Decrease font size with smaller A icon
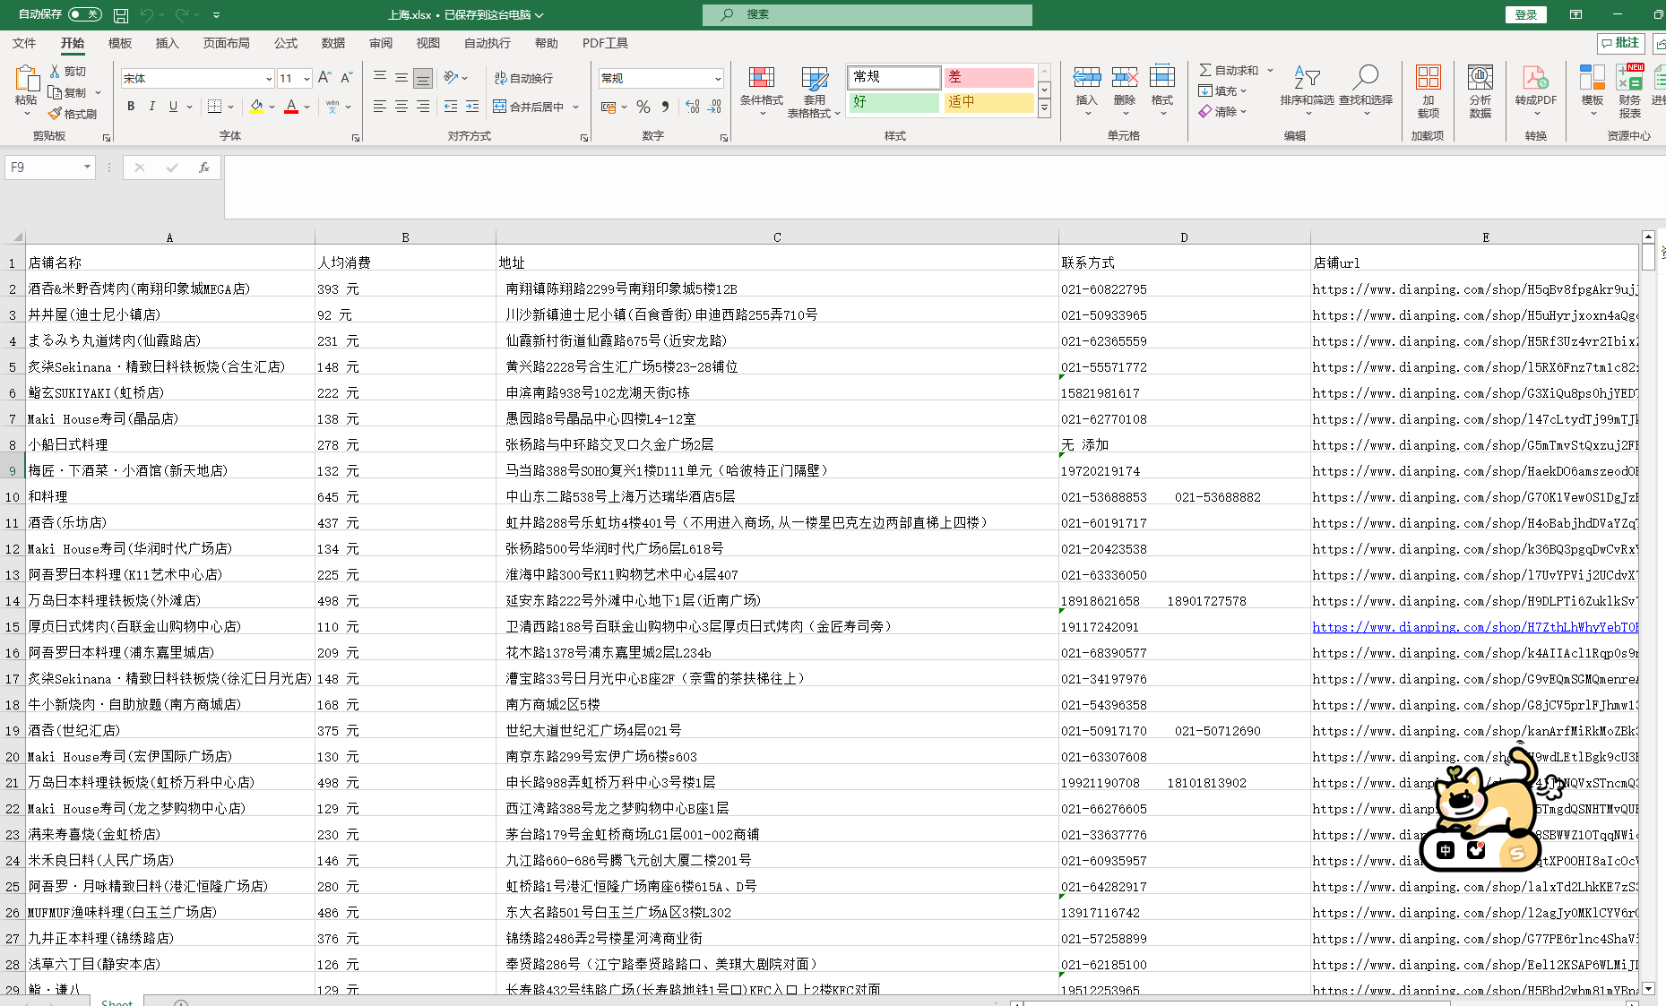The image size is (1666, 1006). (x=347, y=78)
